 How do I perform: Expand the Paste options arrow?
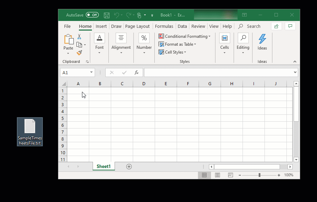pos(68,54)
